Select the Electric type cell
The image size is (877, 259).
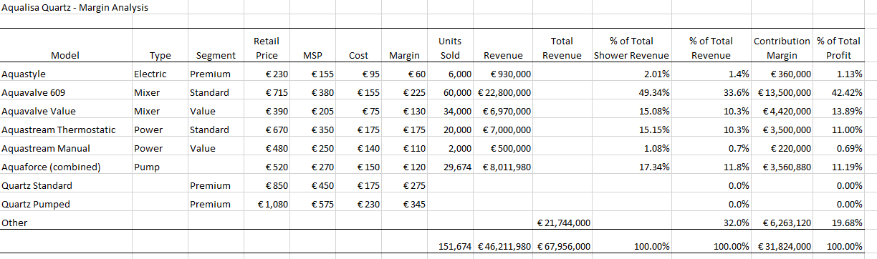(x=150, y=74)
